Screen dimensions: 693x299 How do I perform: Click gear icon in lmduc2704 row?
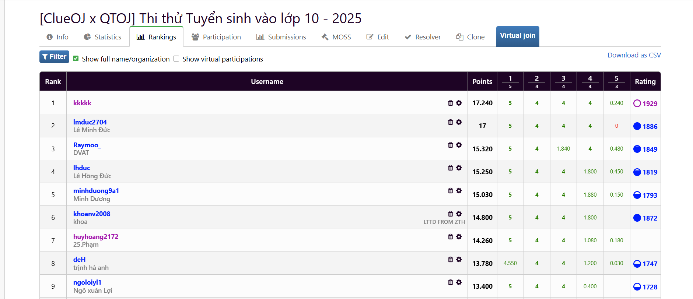click(x=459, y=122)
